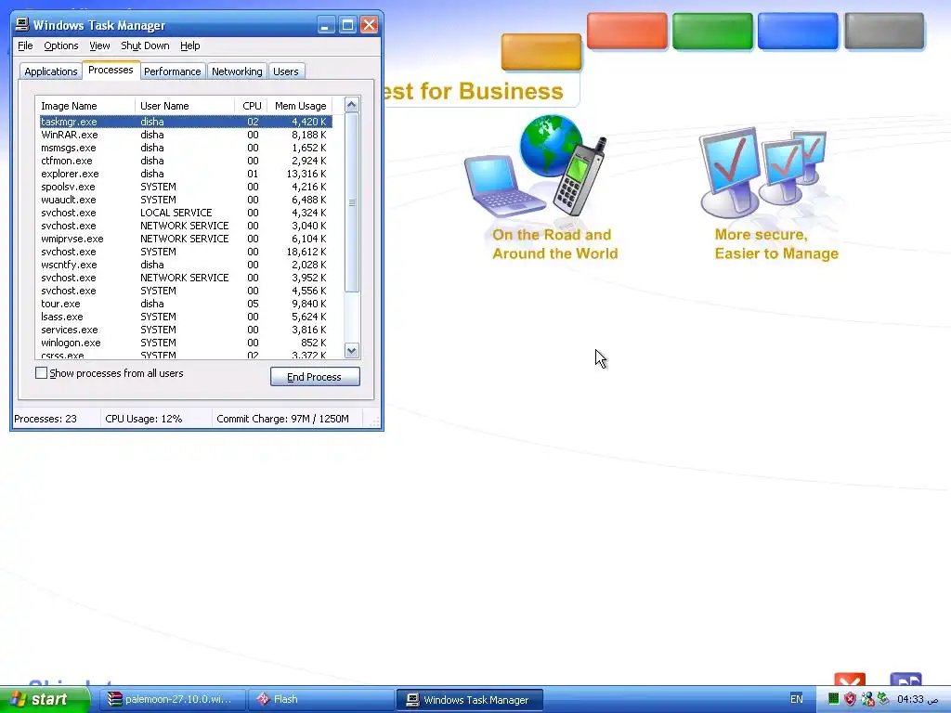The height and width of the screenshot is (713, 951).
Task: Switch to palemoon WinRAR taskbar item
Action: [172, 700]
